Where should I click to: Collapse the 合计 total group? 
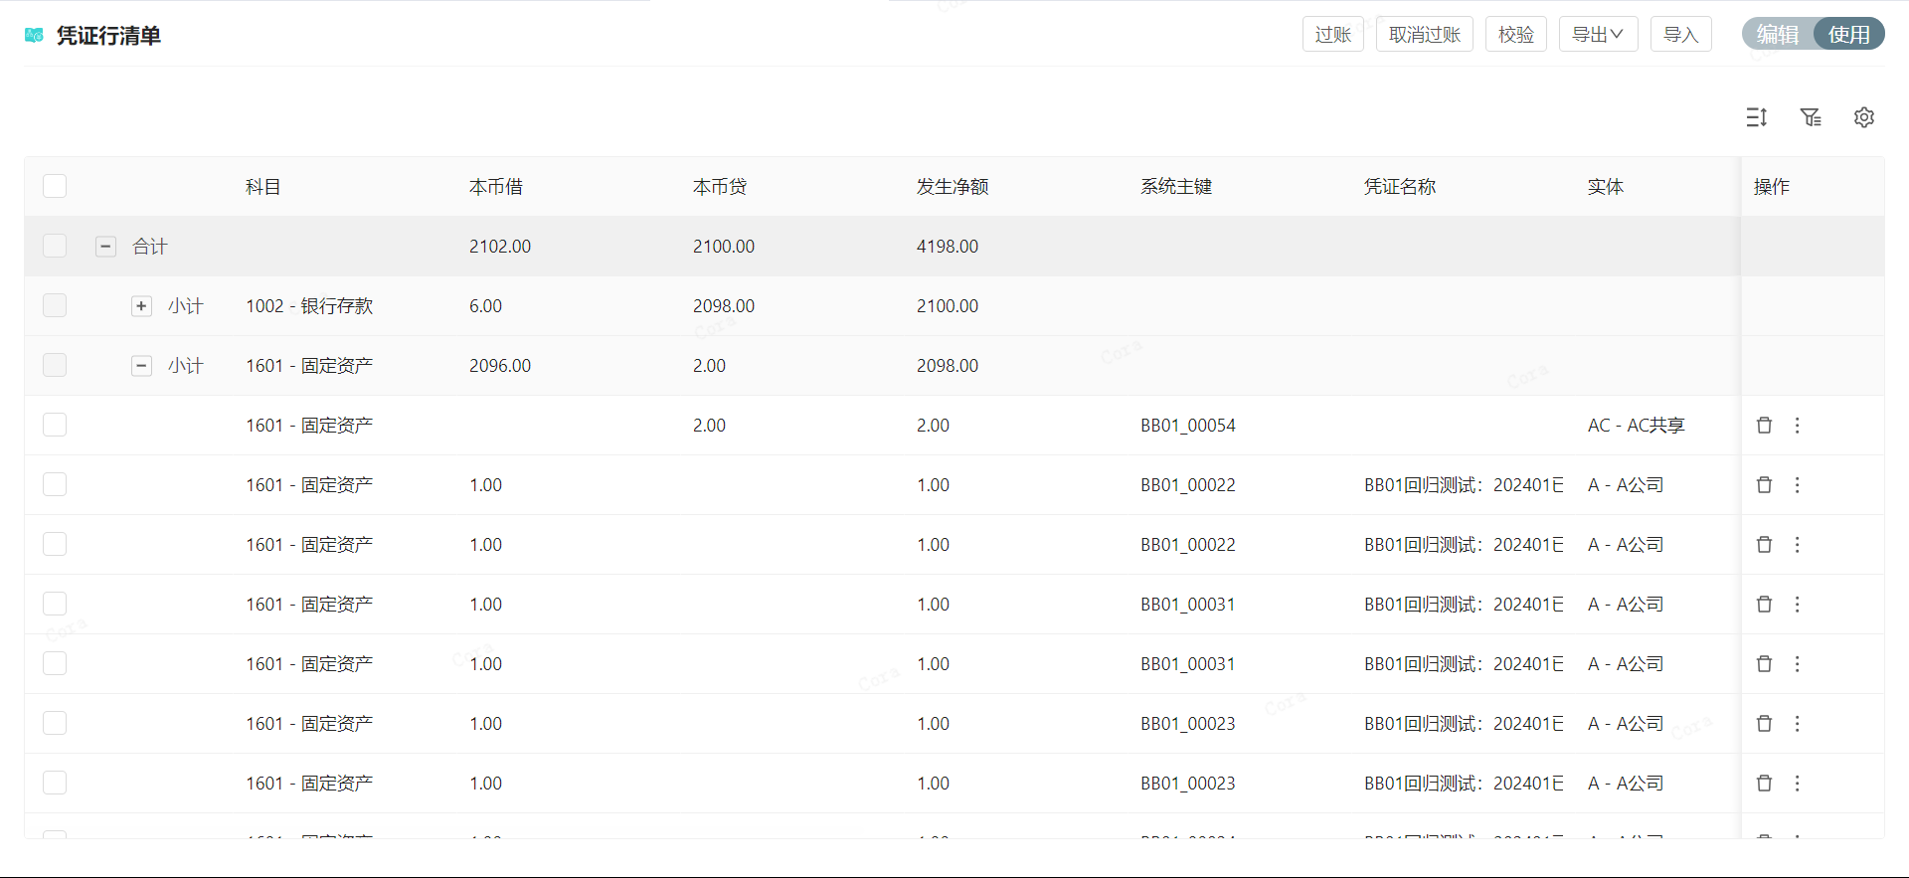105,246
